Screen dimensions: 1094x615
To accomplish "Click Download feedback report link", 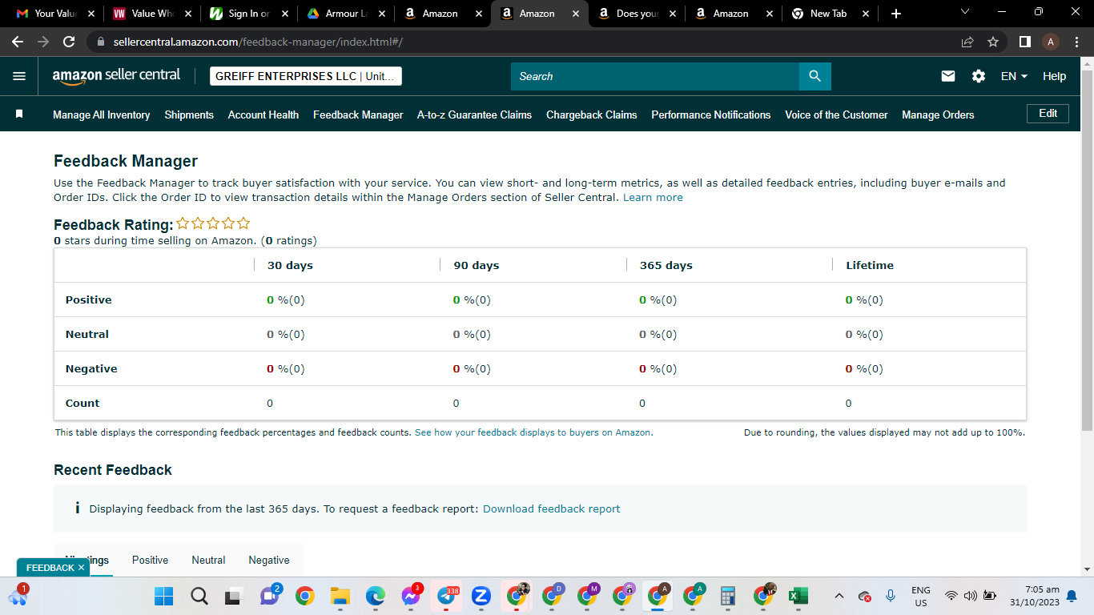I will 551,508.
